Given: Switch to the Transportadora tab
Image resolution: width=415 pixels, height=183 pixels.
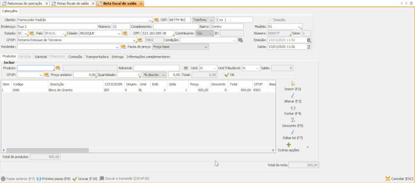Looking at the screenshot, I should click(x=97, y=56).
